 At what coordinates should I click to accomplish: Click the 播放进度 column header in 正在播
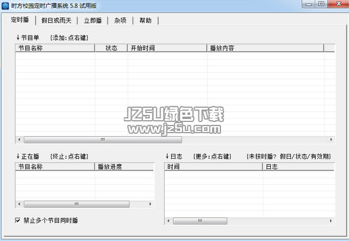tap(124, 166)
